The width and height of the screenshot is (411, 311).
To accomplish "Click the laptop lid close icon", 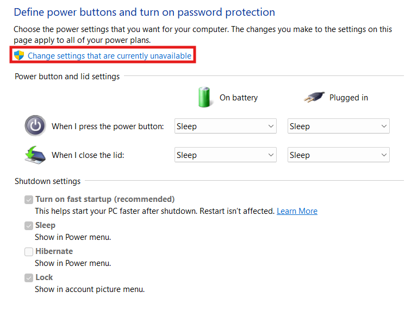I will click(x=35, y=155).
